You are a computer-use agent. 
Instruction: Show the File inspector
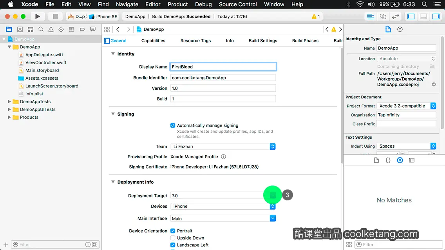[x=388, y=29]
